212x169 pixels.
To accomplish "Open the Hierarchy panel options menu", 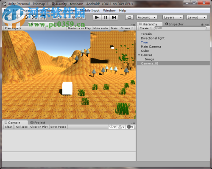I will pos(207,25).
